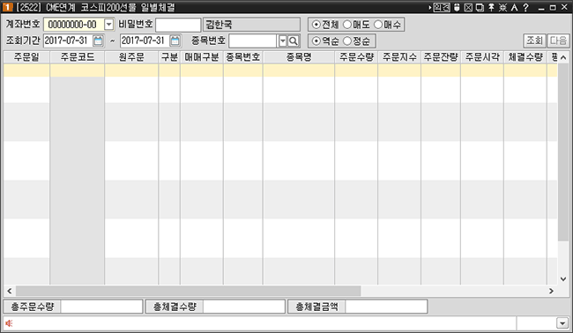Expand the status message dropdown at bottom right
Viewport: 573px width, 333px height.
tap(562, 322)
